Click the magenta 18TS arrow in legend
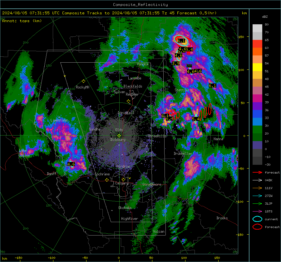Image resolution: width=281 pixels, height=262 pixels. 257,211
